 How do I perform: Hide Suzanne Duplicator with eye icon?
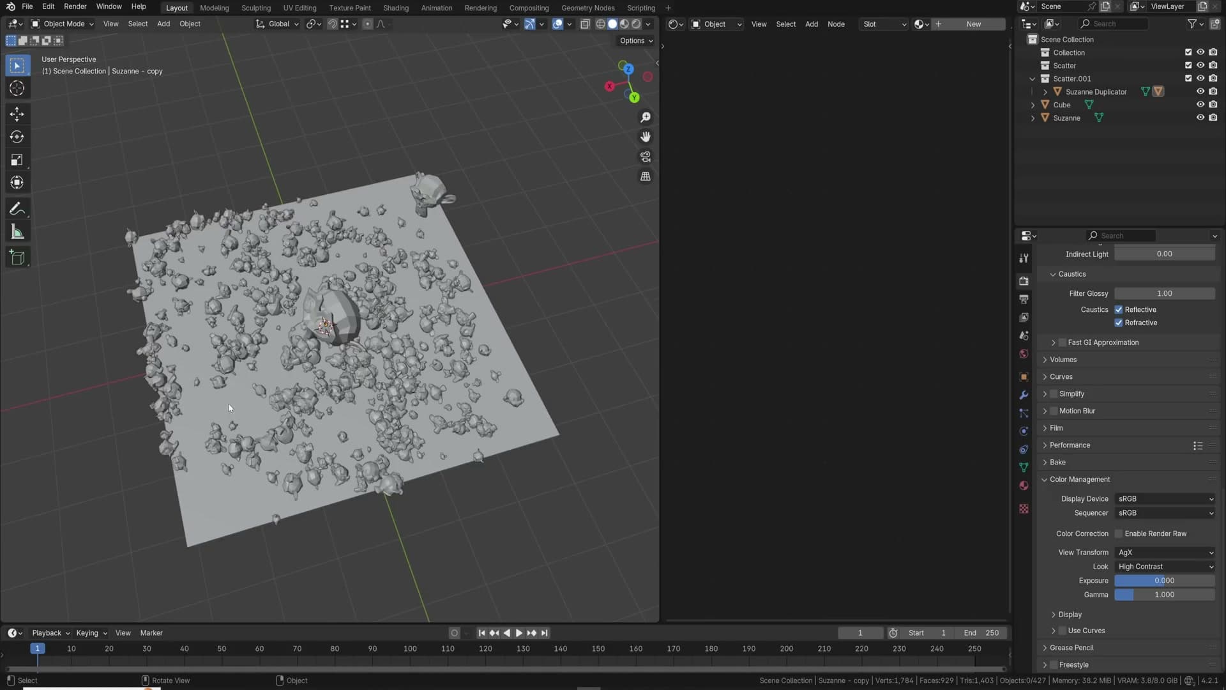click(x=1200, y=92)
